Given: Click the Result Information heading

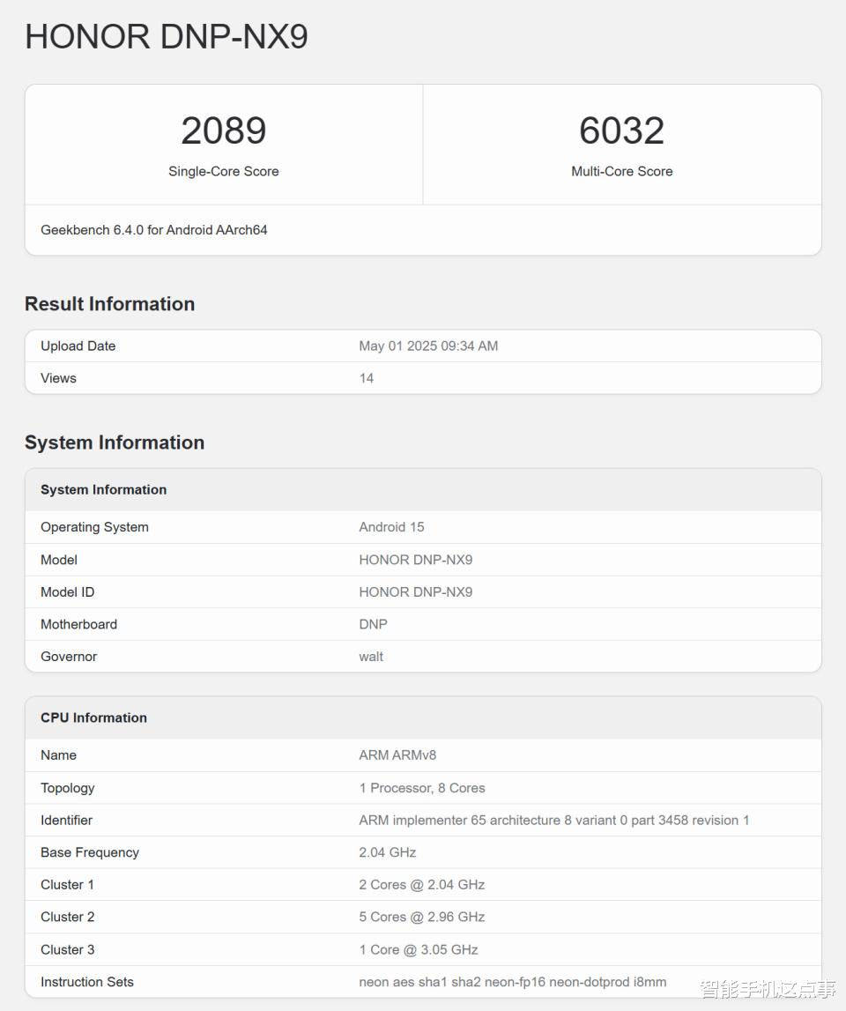Looking at the screenshot, I should (x=109, y=304).
